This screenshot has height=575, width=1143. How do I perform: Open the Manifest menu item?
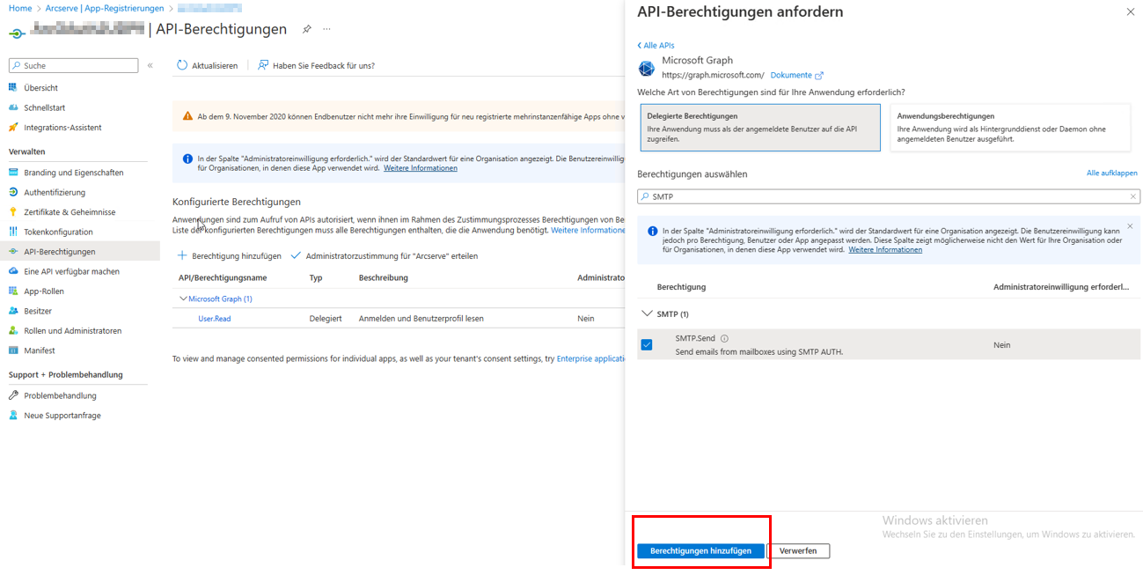pos(40,350)
